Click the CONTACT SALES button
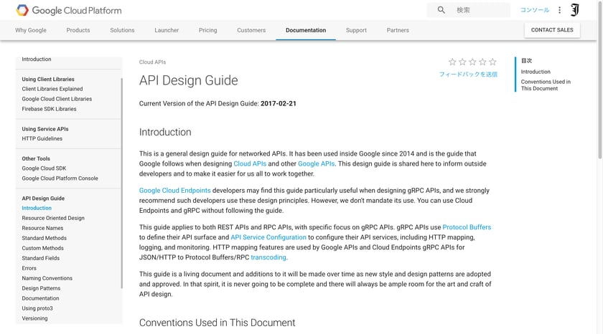This screenshot has width=603, height=334. [x=552, y=30]
